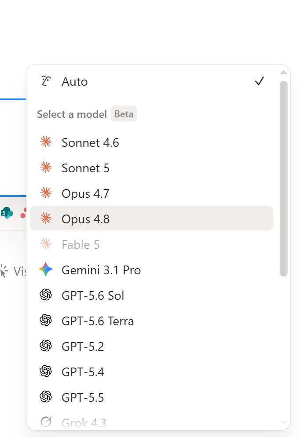Click the OpenAI icon beside GPT-5.6 Terra
The image size is (299, 437).
pos(46,320)
